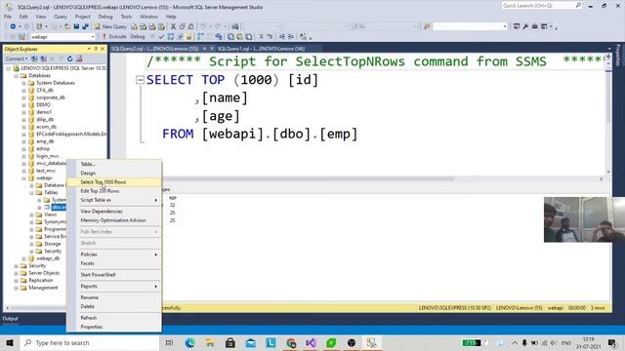Image resolution: width=625 pixels, height=351 pixels.
Task: Choose Start PowerShell option
Action: [x=114, y=275]
